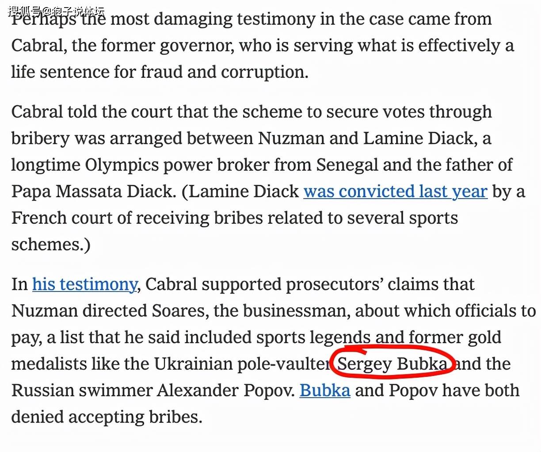Follow the "his testimony" hyperlink

click(84, 284)
